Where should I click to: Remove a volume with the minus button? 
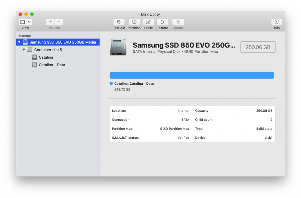click(x=59, y=22)
